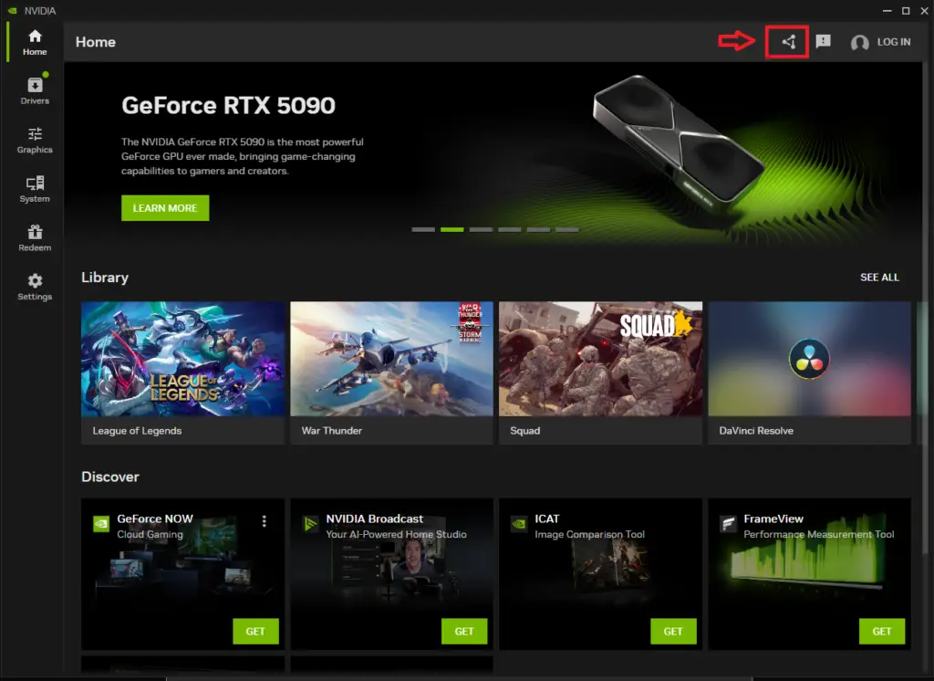Click the DaVinci Resolve logo icon
Image resolution: width=934 pixels, height=681 pixels.
[809, 359]
